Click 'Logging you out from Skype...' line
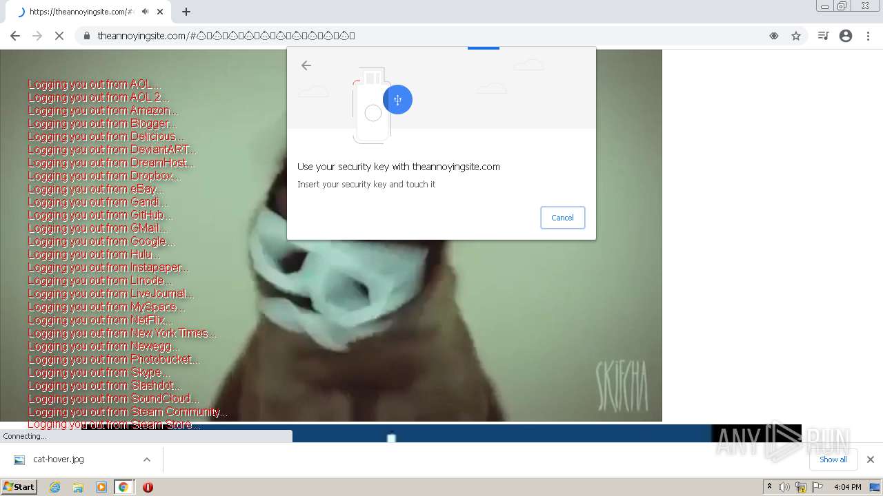 click(x=99, y=373)
